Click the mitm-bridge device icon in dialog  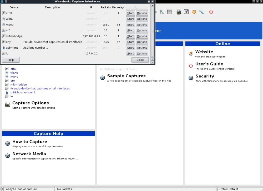(x=4, y=36)
